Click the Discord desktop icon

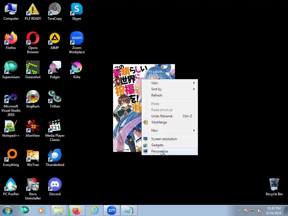point(55,187)
